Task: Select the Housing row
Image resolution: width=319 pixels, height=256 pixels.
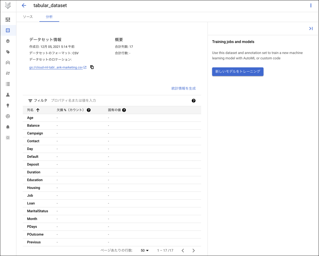Action: (112, 188)
